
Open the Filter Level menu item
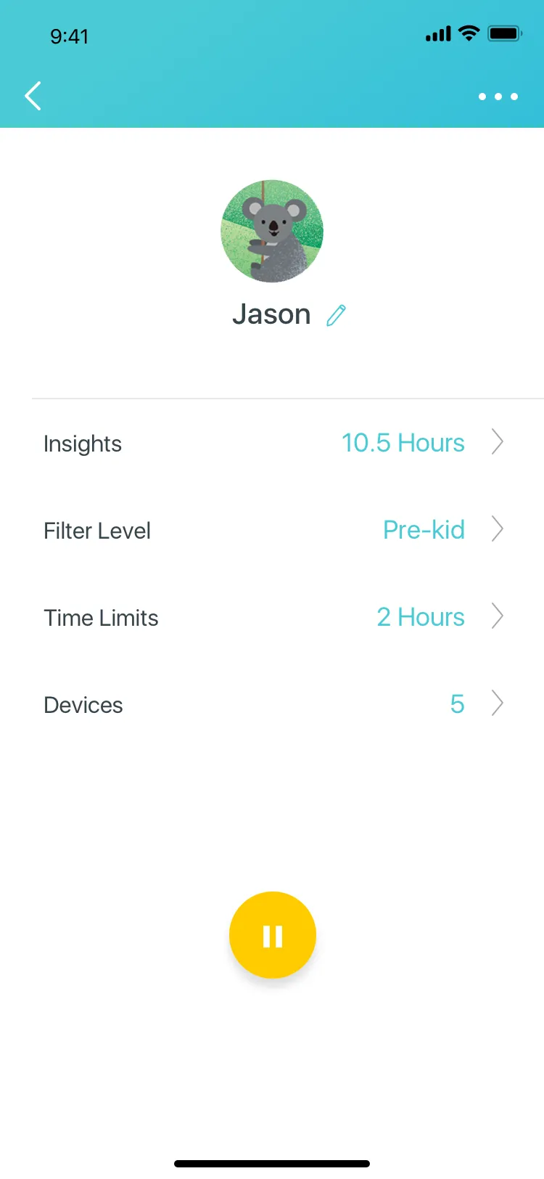[x=97, y=531]
